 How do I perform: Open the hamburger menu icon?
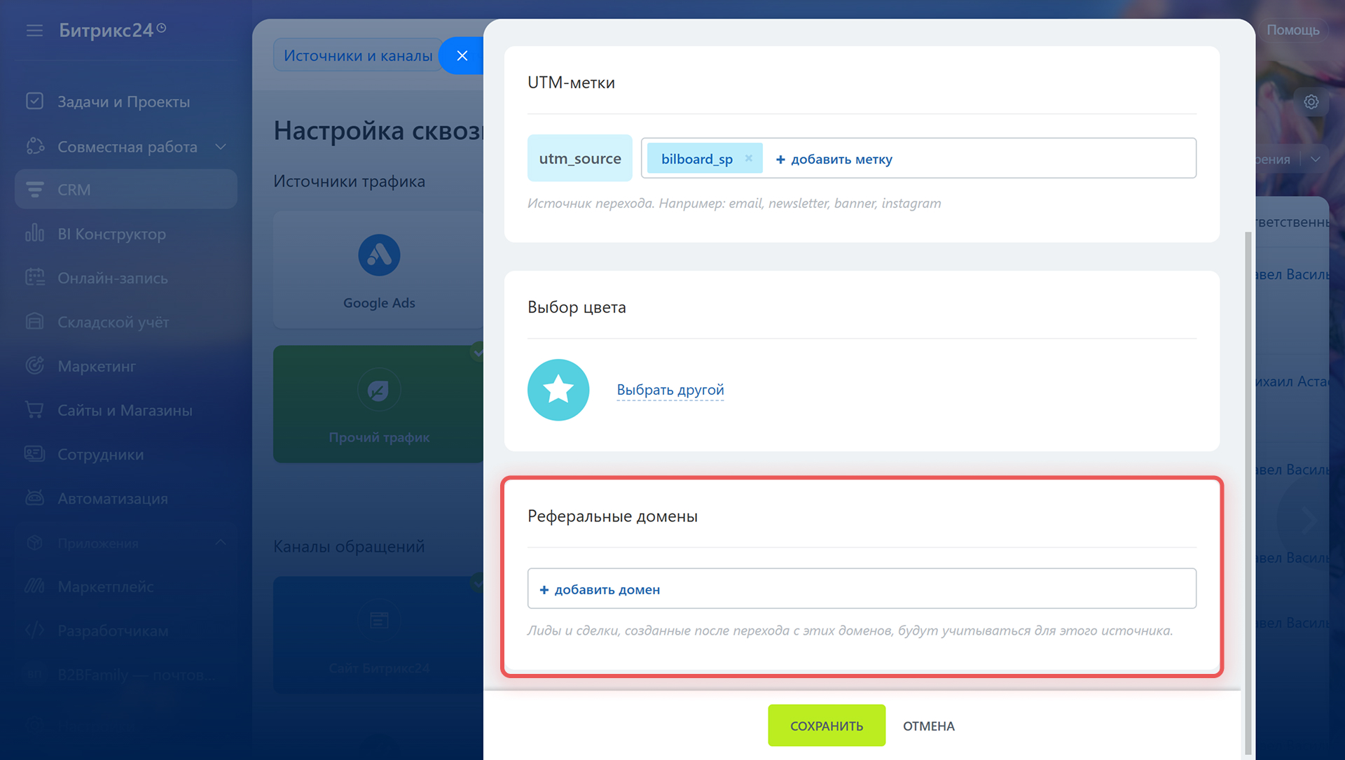click(x=34, y=30)
